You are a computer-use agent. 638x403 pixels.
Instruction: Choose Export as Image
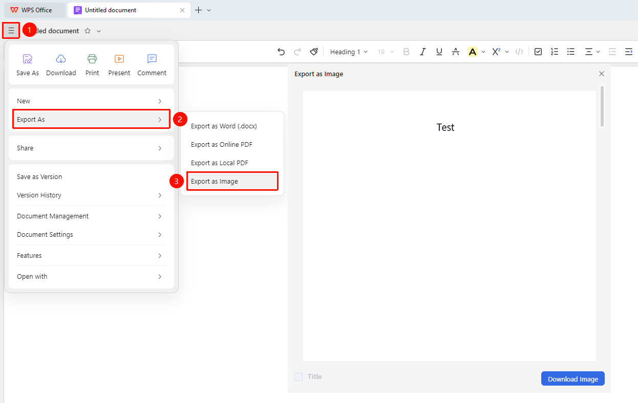[232, 182]
